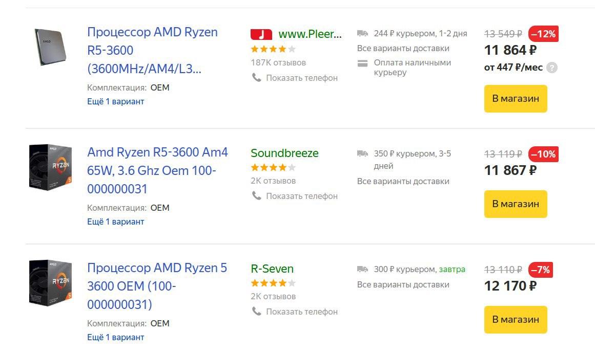The height and width of the screenshot is (355, 595).
Task: Open Все варианты доставки in the Pleer offer
Action: (403, 49)
